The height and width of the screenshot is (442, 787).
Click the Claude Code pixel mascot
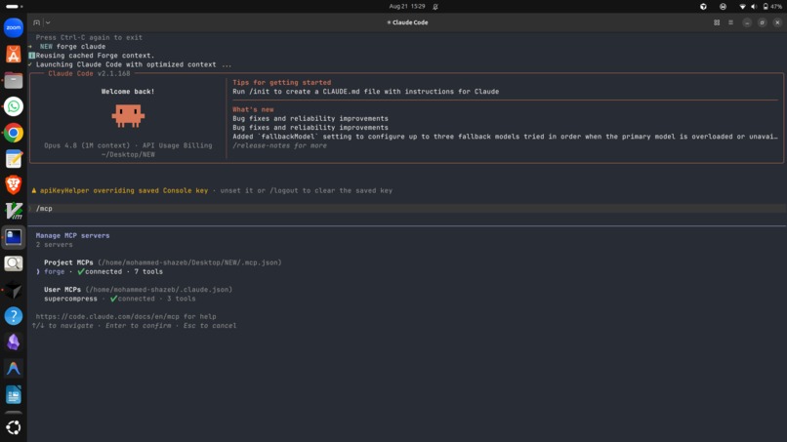click(x=128, y=115)
